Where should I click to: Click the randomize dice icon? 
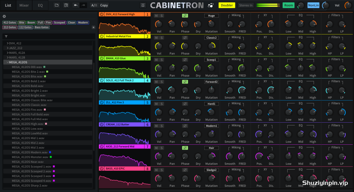[x=211, y=6]
